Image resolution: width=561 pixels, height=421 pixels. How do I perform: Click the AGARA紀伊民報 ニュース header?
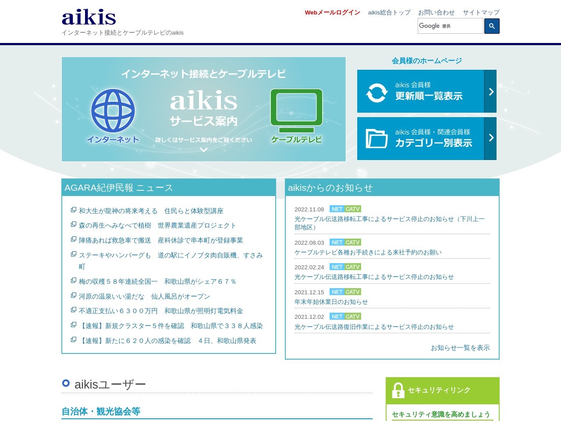click(x=169, y=188)
